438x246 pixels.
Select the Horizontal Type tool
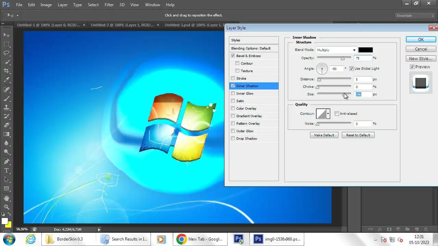(7, 170)
